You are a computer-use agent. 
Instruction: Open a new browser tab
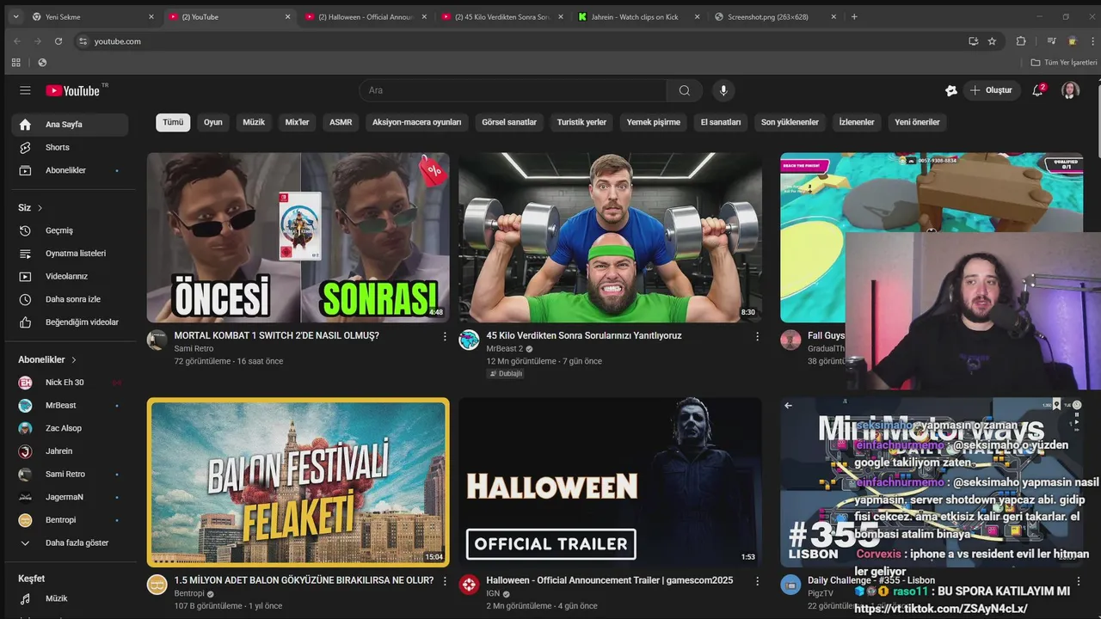click(854, 16)
